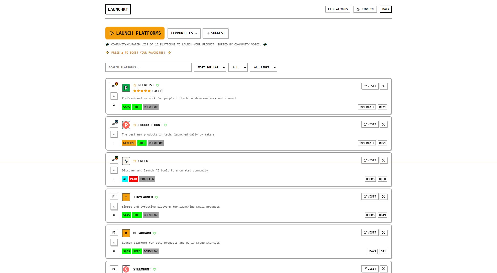This screenshot has height=273, width=497.
Task: Share TinyLaunch on X
Action: [x=383, y=196]
